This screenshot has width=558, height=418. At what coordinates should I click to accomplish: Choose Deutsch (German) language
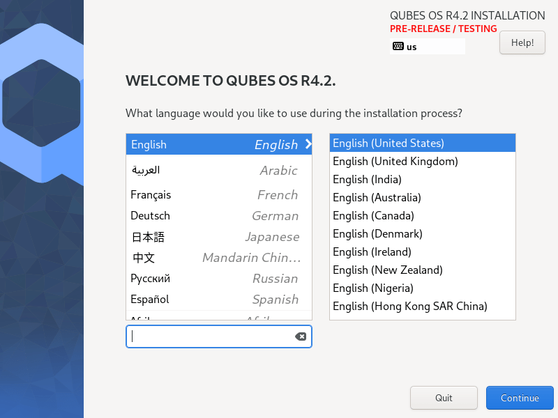click(x=219, y=216)
